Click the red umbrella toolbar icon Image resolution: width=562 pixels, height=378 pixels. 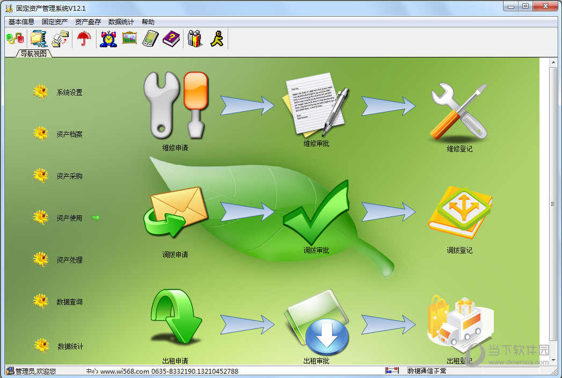click(x=84, y=38)
